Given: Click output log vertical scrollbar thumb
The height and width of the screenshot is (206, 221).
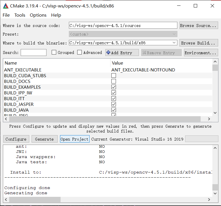Looking at the screenshot, I should (x=215, y=187).
